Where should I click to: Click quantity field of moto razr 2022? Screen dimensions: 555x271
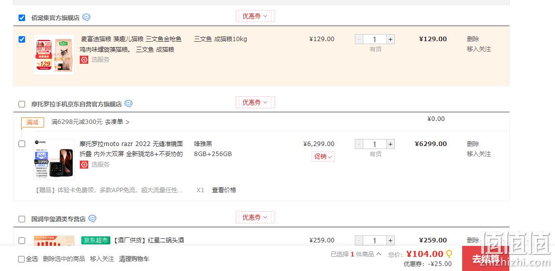click(x=375, y=144)
